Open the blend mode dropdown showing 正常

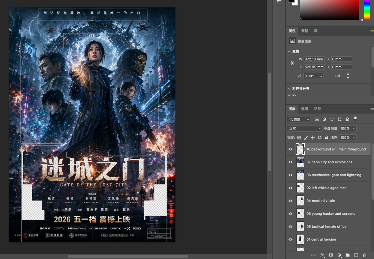tap(304, 128)
